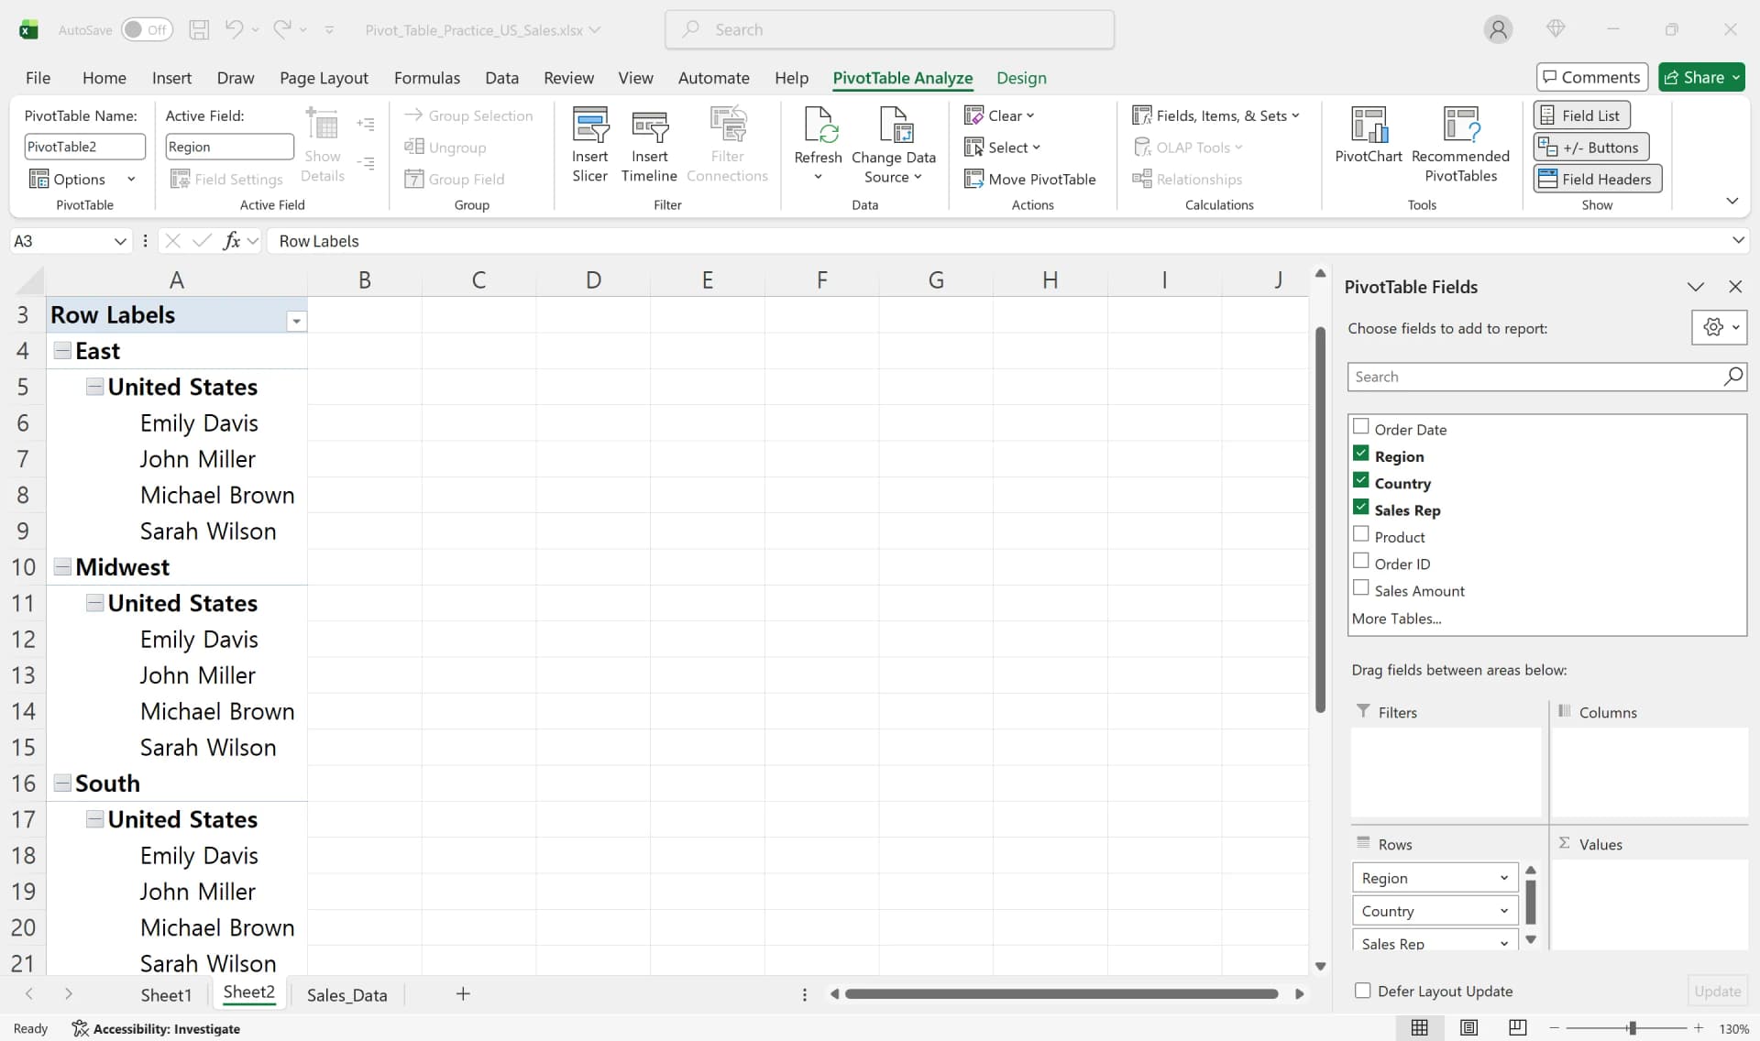The width and height of the screenshot is (1760, 1041).
Task: Click More Tables link in fields pane
Action: click(1397, 619)
